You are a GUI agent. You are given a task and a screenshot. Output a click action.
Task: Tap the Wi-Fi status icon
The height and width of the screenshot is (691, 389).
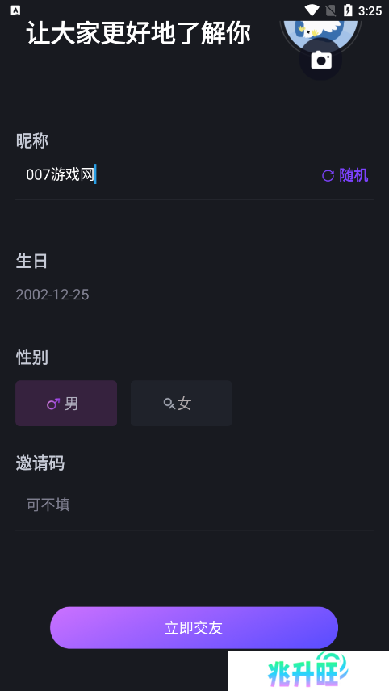pos(312,10)
